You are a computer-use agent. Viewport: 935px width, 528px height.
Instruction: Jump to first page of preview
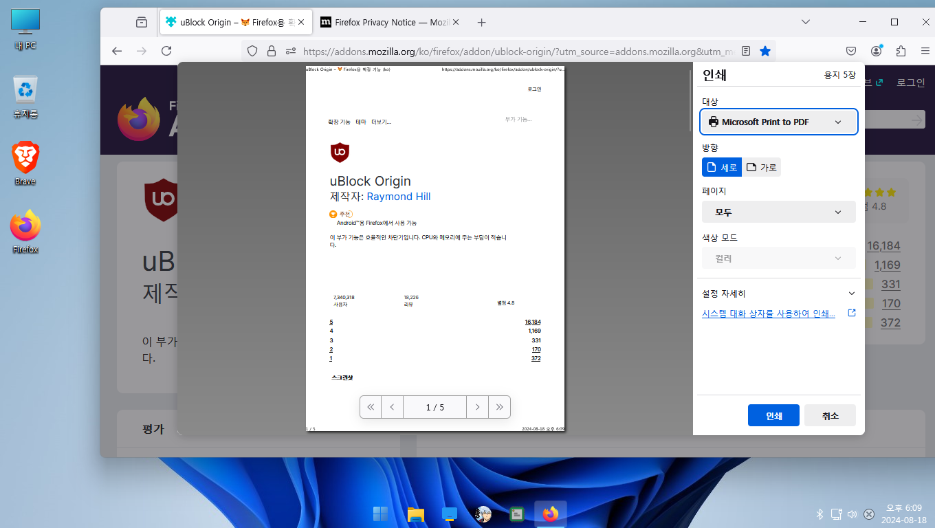(371, 407)
